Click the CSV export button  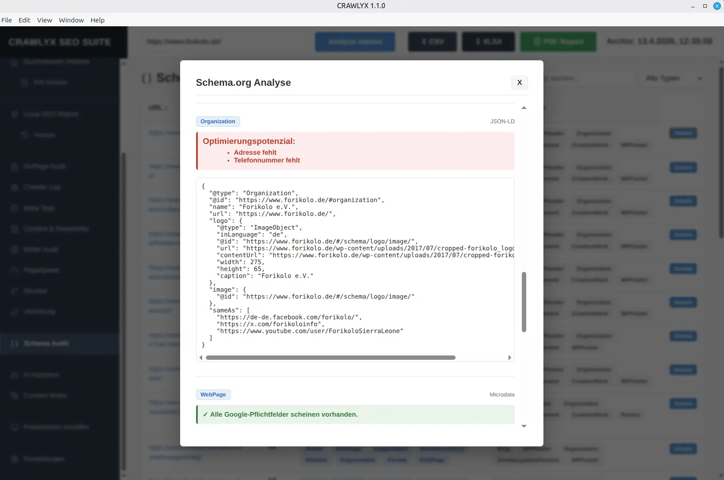click(432, 42)
